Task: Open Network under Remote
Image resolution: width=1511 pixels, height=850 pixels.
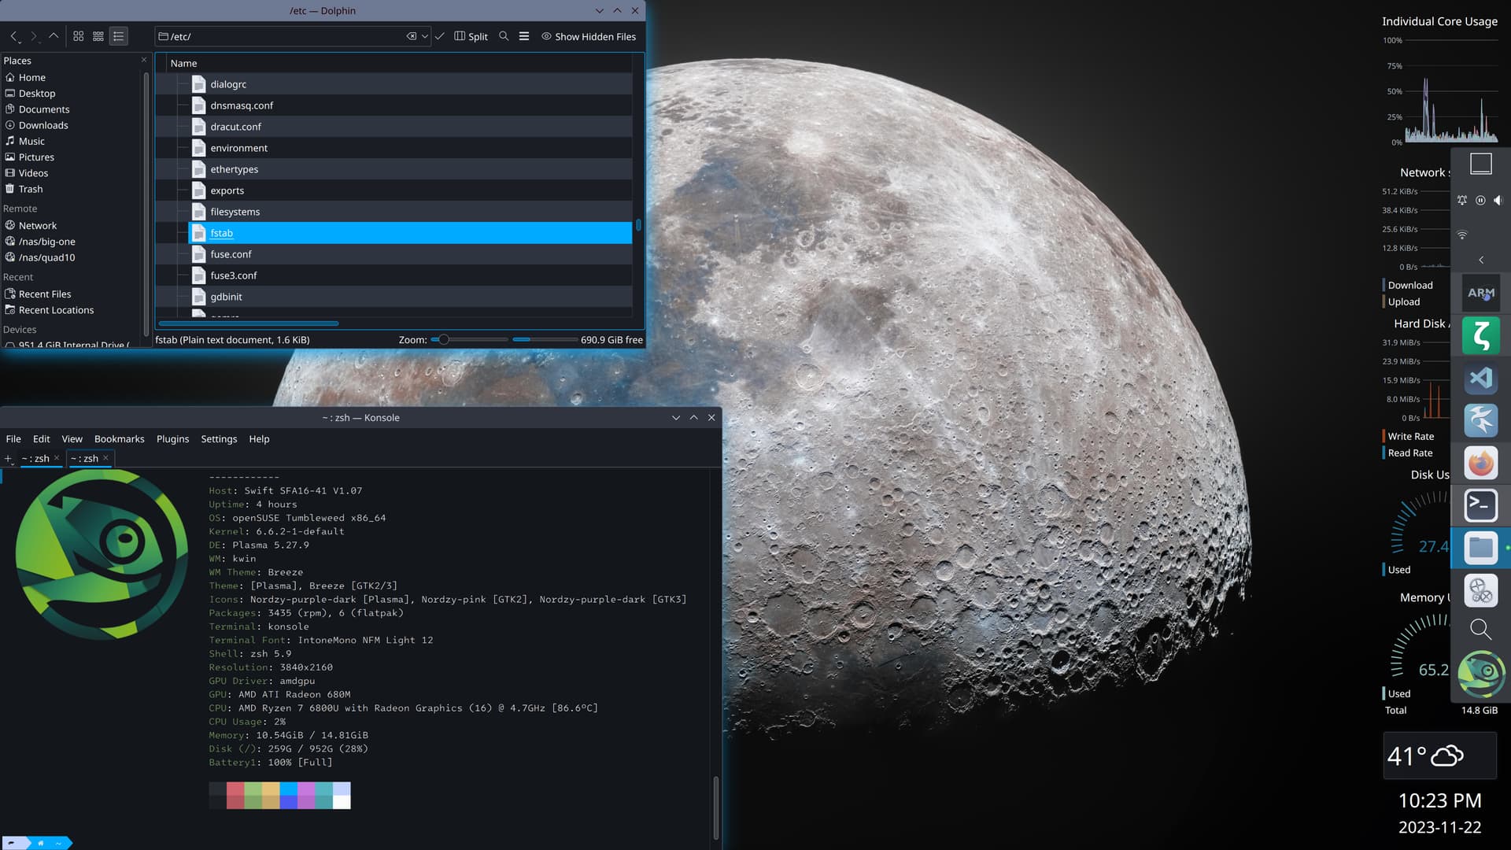Action: [72, 225]
